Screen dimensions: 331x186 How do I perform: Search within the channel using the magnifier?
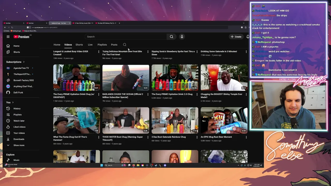point(125,45)
